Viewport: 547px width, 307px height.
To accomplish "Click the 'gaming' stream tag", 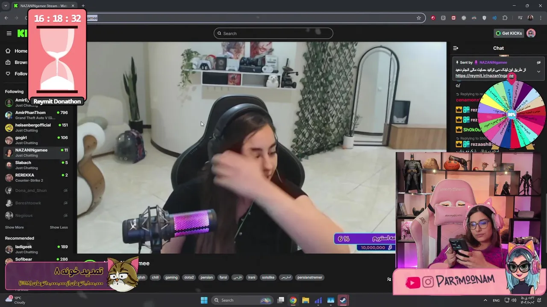I will click(171, 277).
